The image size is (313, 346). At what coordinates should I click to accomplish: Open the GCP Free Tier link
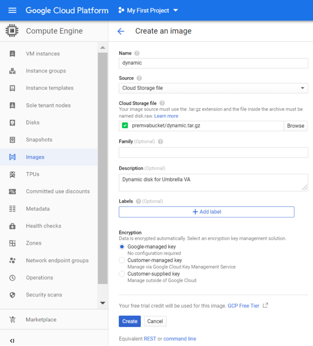pos(244,306)
